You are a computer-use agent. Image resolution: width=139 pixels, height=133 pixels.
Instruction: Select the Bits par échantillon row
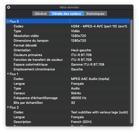click(68, 103)
